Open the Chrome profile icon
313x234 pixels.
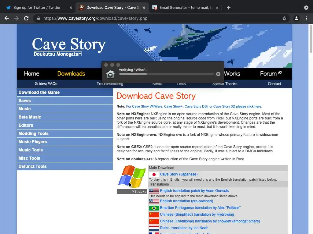[x=296, y=18]
